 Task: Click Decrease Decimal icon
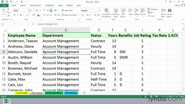click(x=98, y=15)
